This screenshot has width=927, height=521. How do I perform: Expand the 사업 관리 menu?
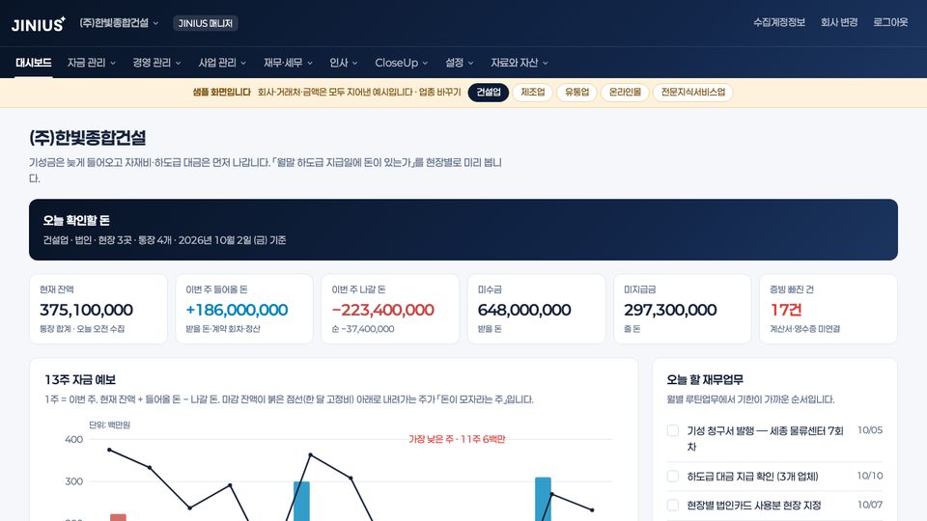coord(222,63)
